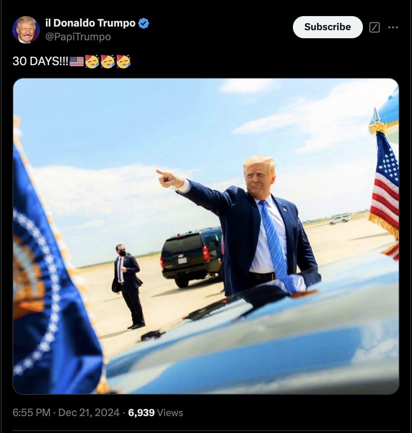The height and width of the screenshot is (433, 412).
Task: Click the Dec 21, 2024 date
Action: (x=89, y=412)
